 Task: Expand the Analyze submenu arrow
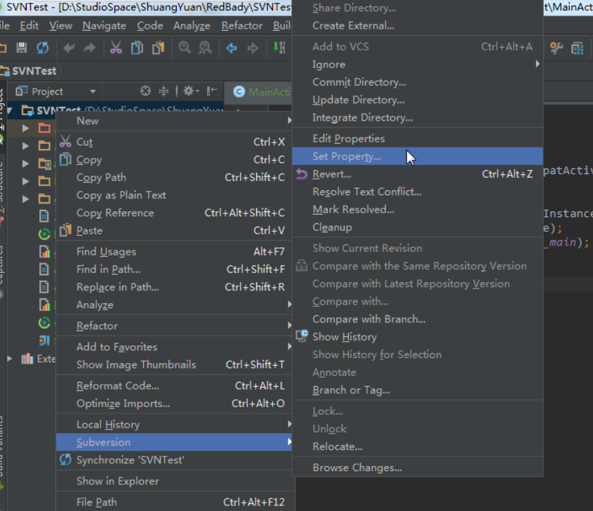[x=289, y=304]
